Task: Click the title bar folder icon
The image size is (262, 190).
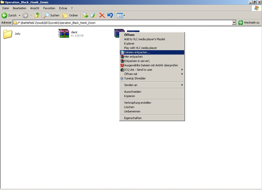Action: [2, 2]
